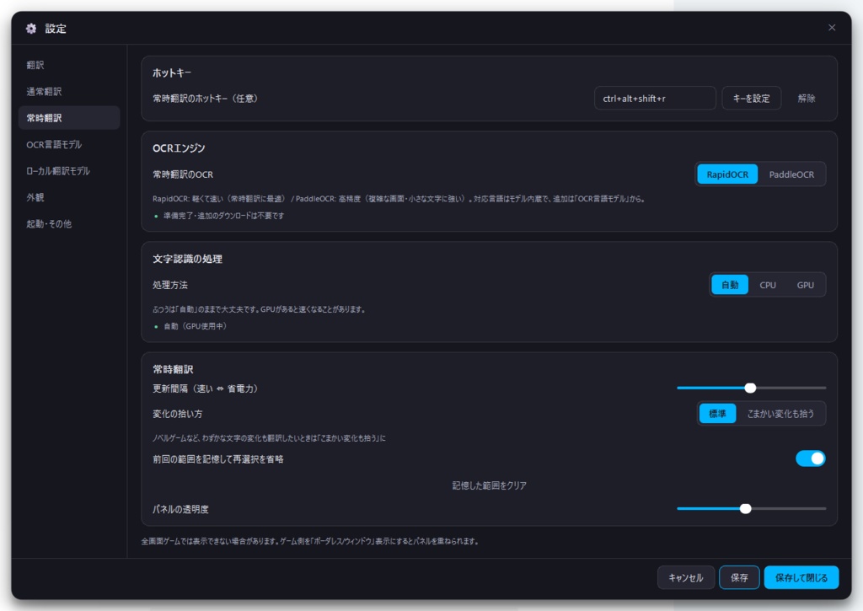Image resolution: width=863 pixels, height=611 pixels.
Task: Open the 翻訳 section in sidebar
Action: 35,65
